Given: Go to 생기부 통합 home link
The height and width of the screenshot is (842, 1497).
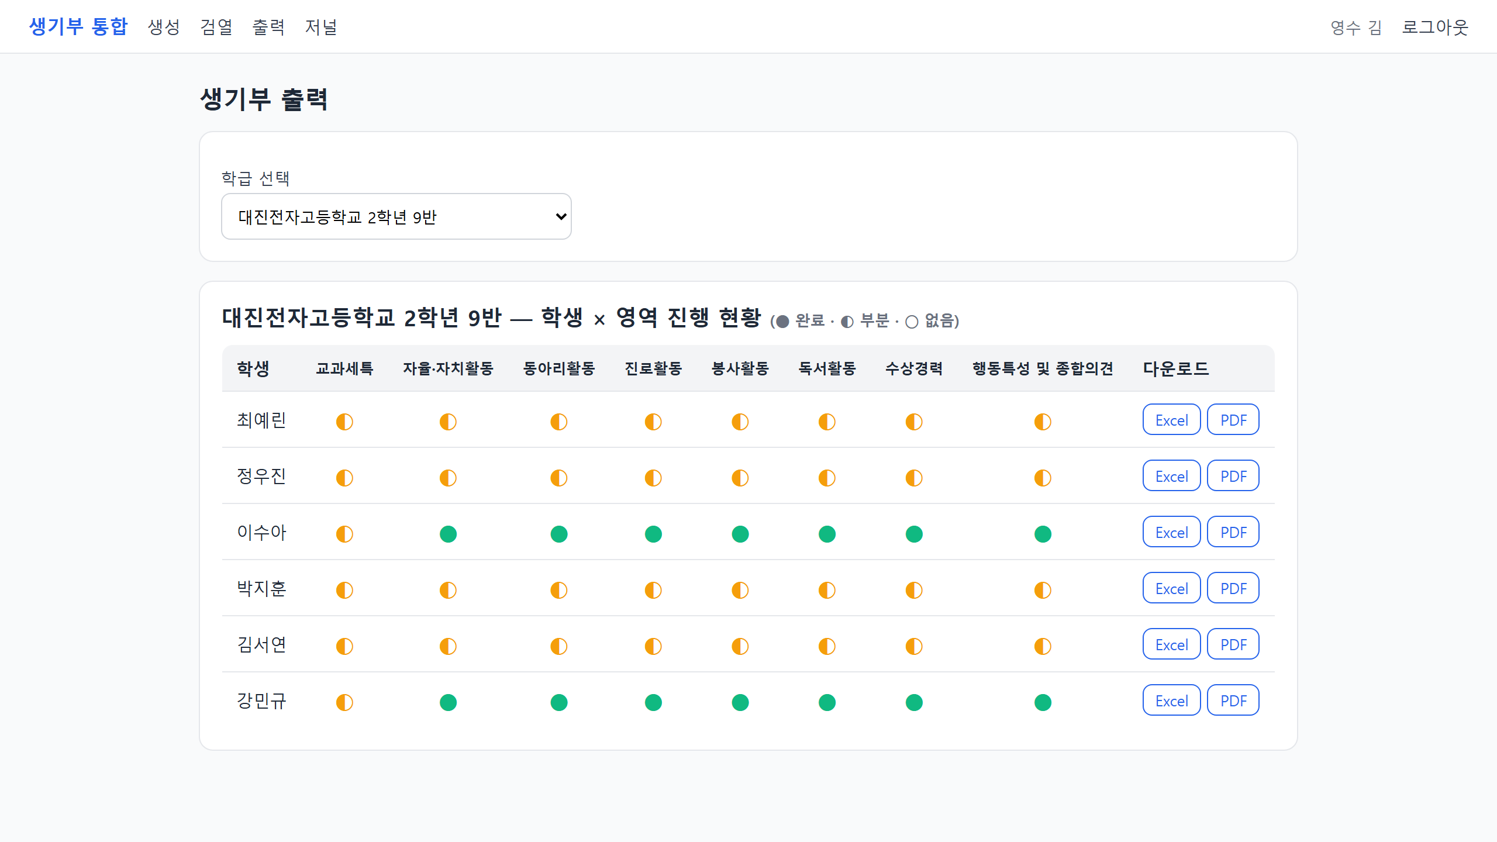Looking at the screenshot, I should coord(78,27).
